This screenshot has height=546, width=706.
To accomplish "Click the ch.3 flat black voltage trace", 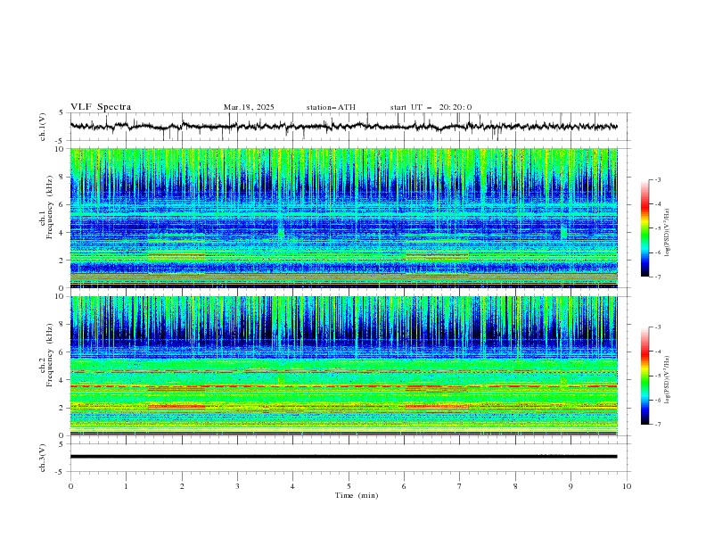I will point(343,457).
